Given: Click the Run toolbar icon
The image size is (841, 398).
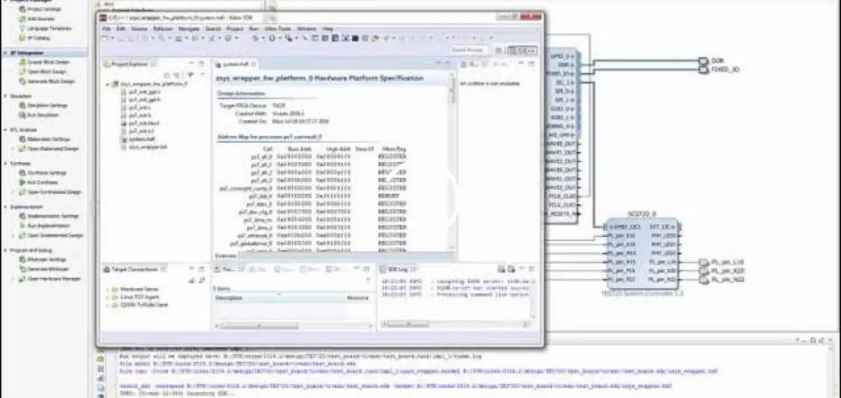Looking at the screenshot, I should [272, 38].
